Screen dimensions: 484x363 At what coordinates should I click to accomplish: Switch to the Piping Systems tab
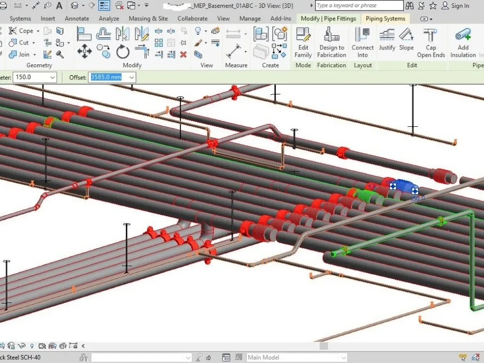coord(385,19)
